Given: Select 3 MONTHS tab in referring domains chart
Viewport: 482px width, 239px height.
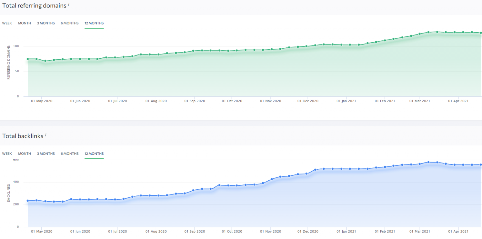Looking at the screenshot, I should click(x=46, y=23).
